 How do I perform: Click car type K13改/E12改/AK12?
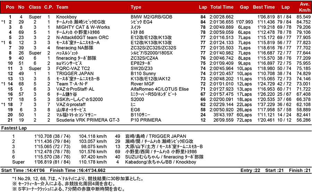(150, 79)
